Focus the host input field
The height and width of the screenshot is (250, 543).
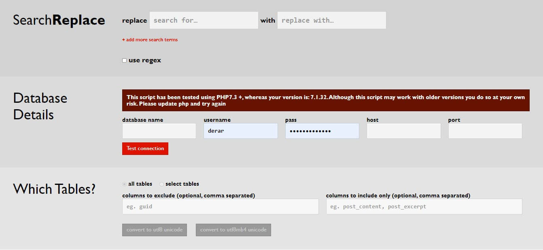404,131
